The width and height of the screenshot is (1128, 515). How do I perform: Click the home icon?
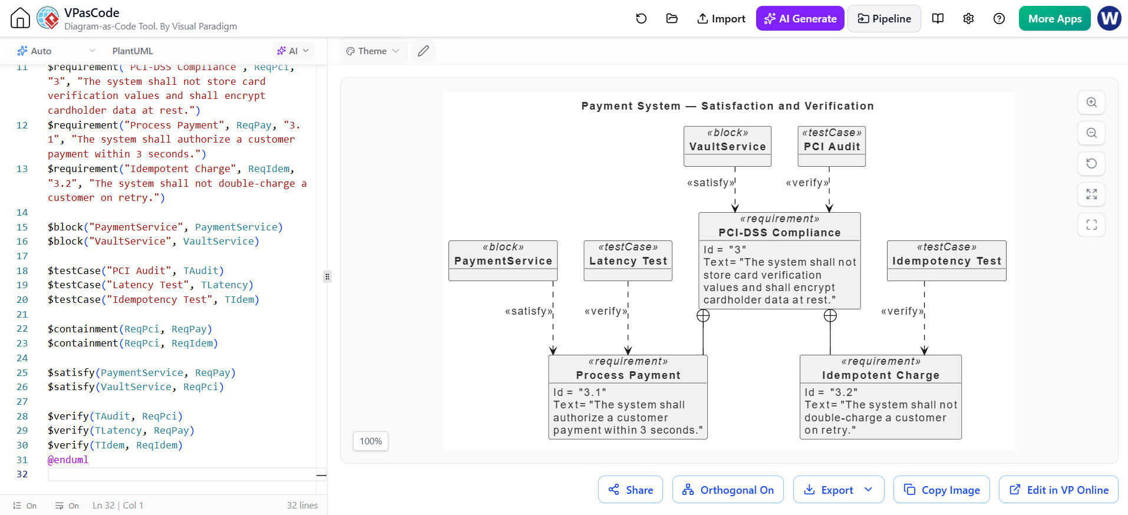point(20,18)
